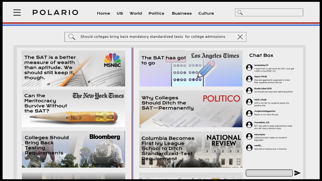
Task: Click the header search field
Action: [x=269, y=12]
